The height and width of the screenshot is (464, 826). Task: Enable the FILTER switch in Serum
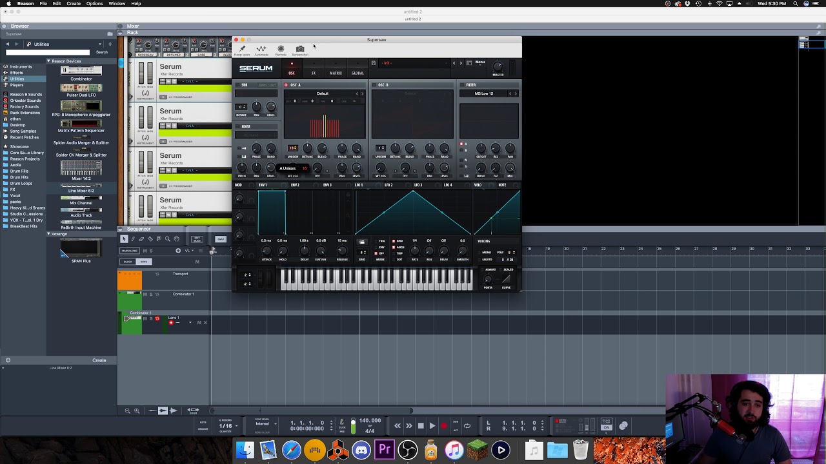(x=461, y=85)
